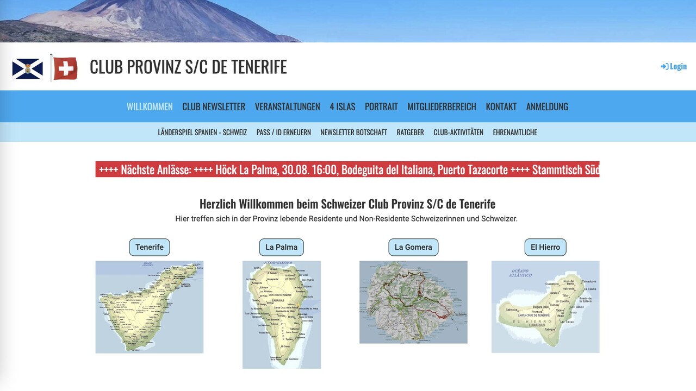The height and width of the screenshot is (391, 696).
Task: Open Länderspiel Spanien - Schweiz submenu link
Action: click(202, 132)
